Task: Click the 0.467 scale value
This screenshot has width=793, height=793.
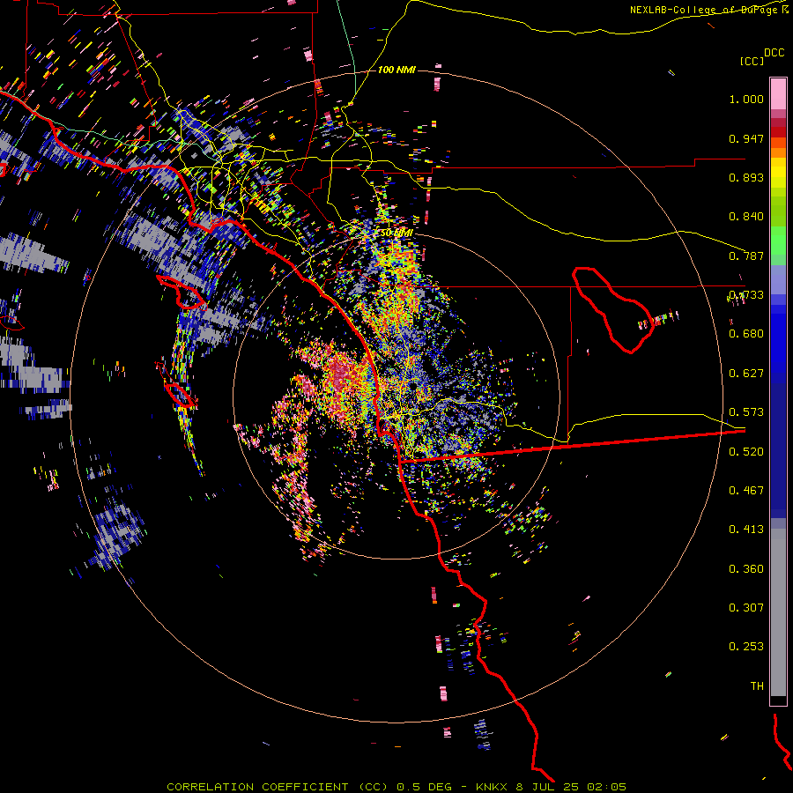Action: [746, 491]
